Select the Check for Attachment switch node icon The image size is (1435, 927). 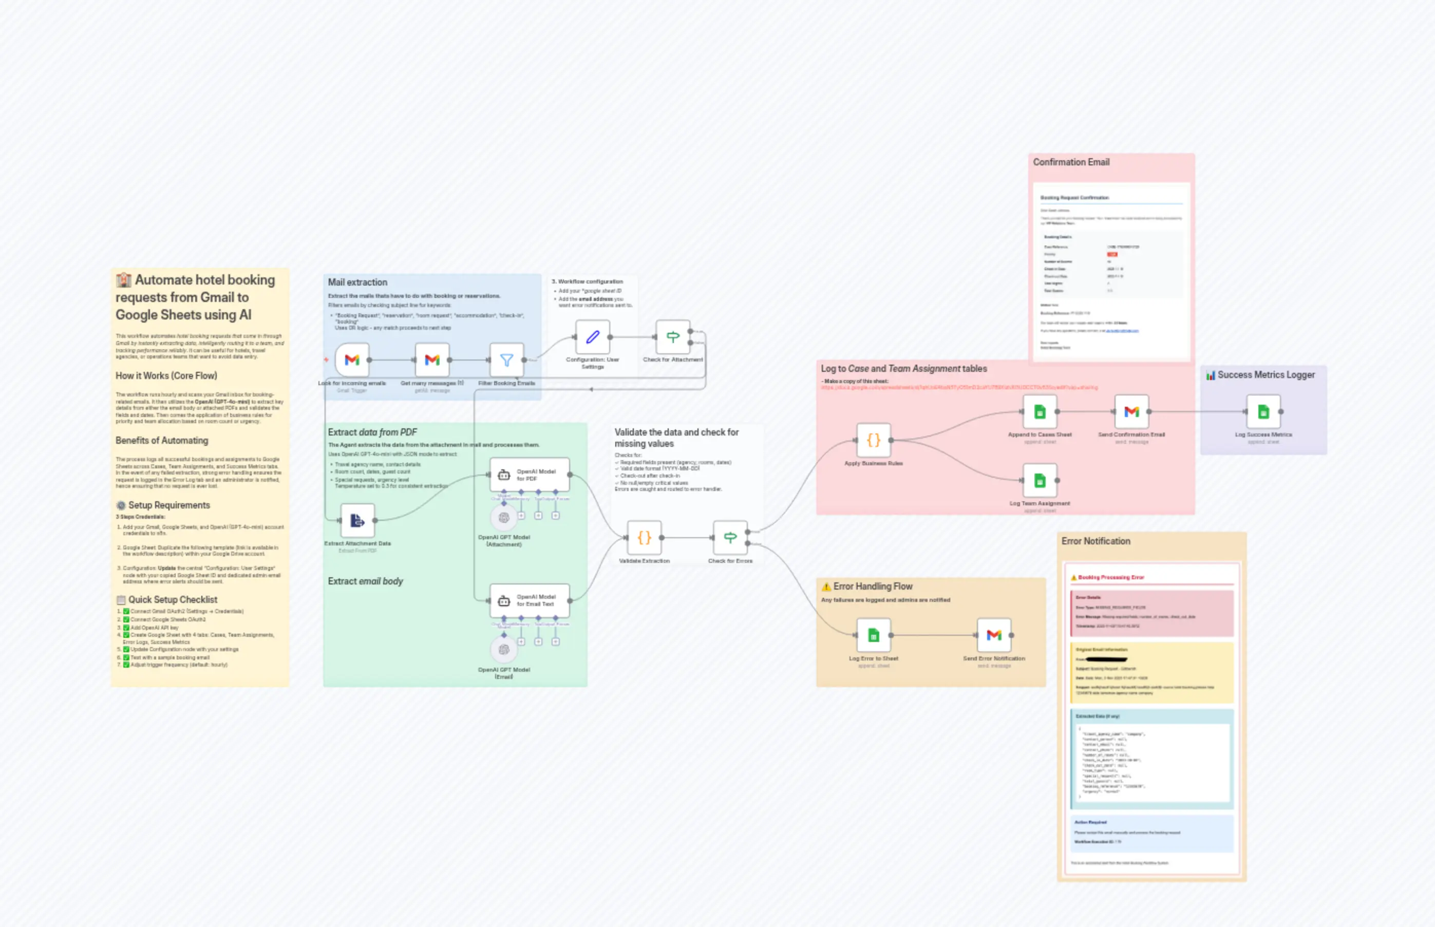tap(672, 337)
